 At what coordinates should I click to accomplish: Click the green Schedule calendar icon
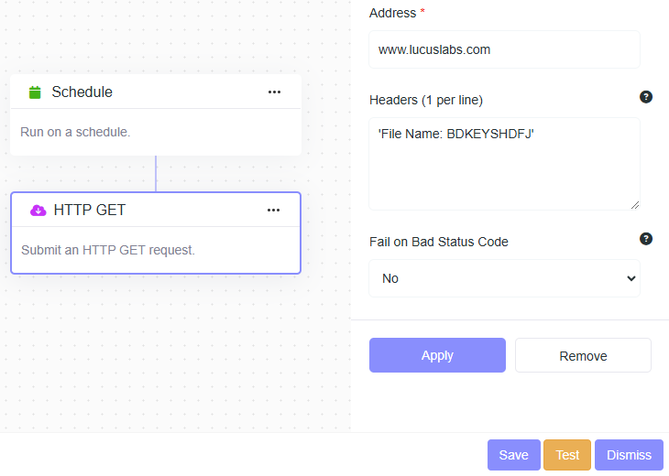(x=35, y=92)
